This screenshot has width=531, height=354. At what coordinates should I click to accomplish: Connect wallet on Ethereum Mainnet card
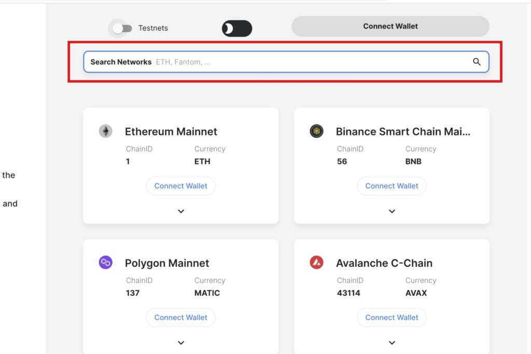[181, 186]
